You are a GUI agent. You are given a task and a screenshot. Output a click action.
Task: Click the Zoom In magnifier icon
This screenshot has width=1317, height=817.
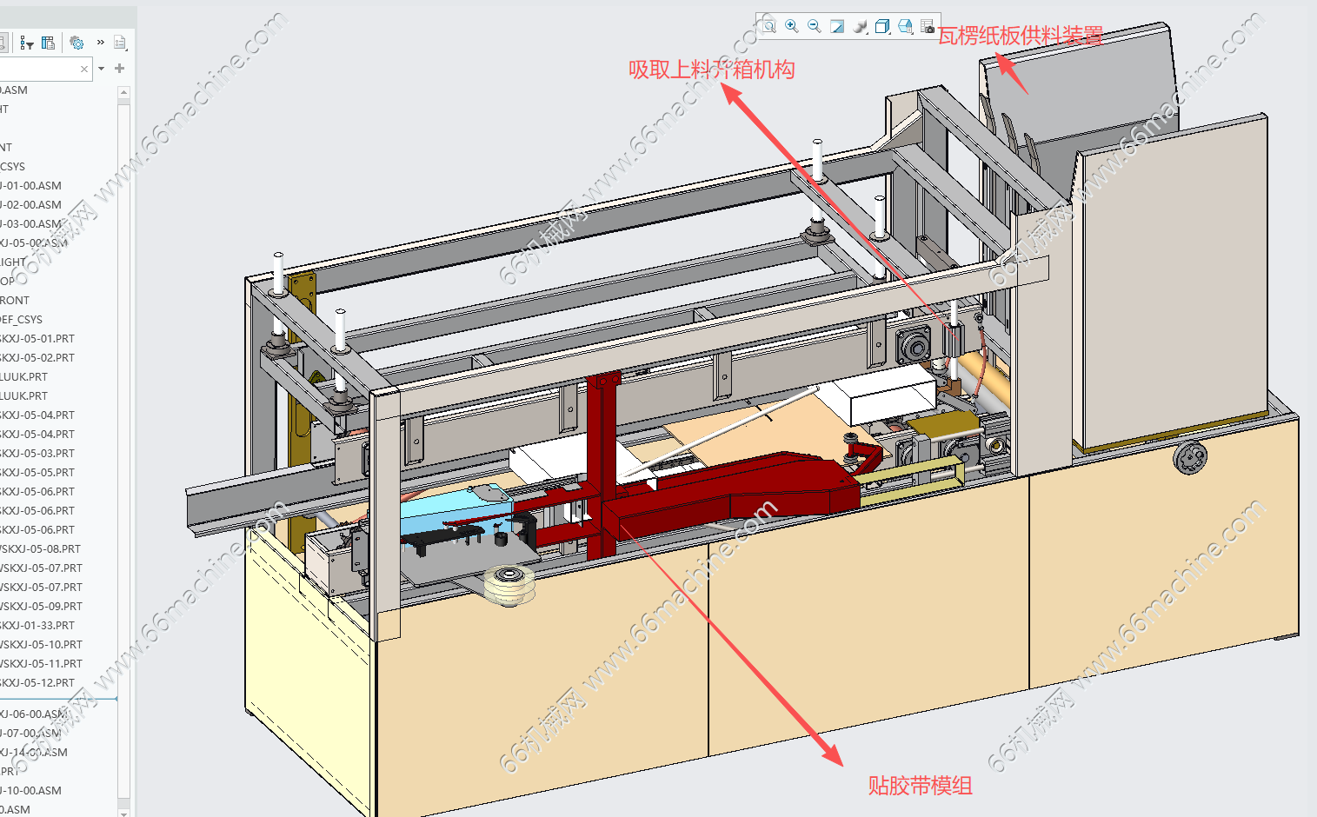coord(792,26)
